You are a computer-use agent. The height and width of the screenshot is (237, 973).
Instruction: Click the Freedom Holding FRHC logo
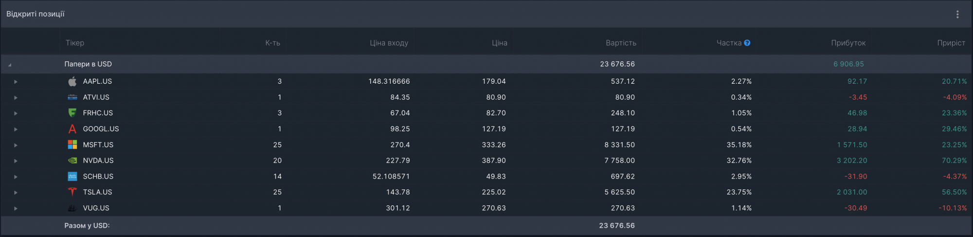coord(72,113)
